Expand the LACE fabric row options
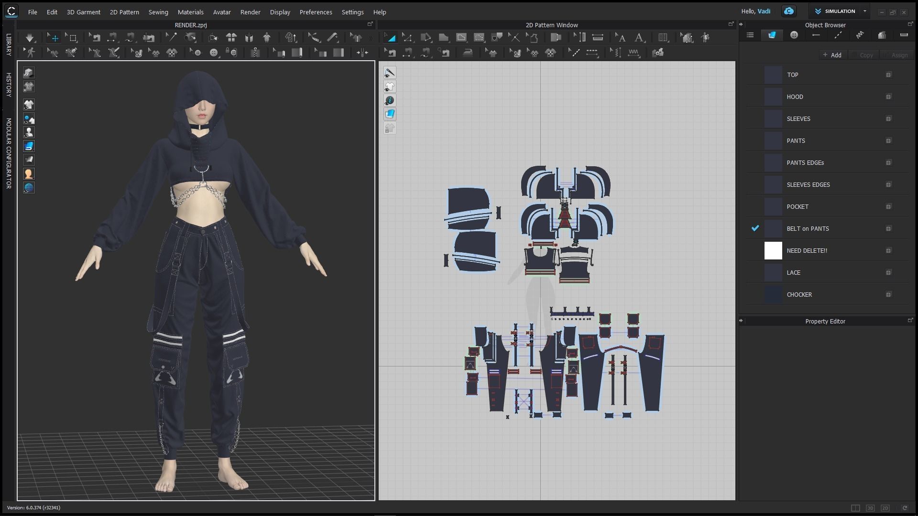The width and height of the screenshot is (918, 516). coord(888,272)
